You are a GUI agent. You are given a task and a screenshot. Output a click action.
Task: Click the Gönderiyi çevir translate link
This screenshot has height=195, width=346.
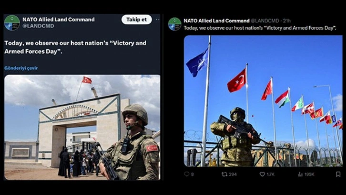21,68
